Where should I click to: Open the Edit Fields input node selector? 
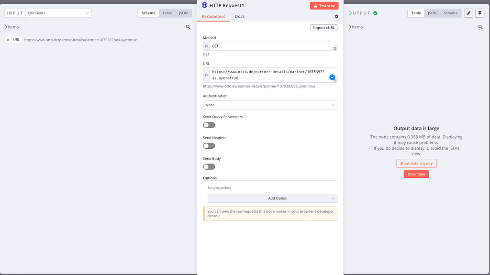coord(58,13)
